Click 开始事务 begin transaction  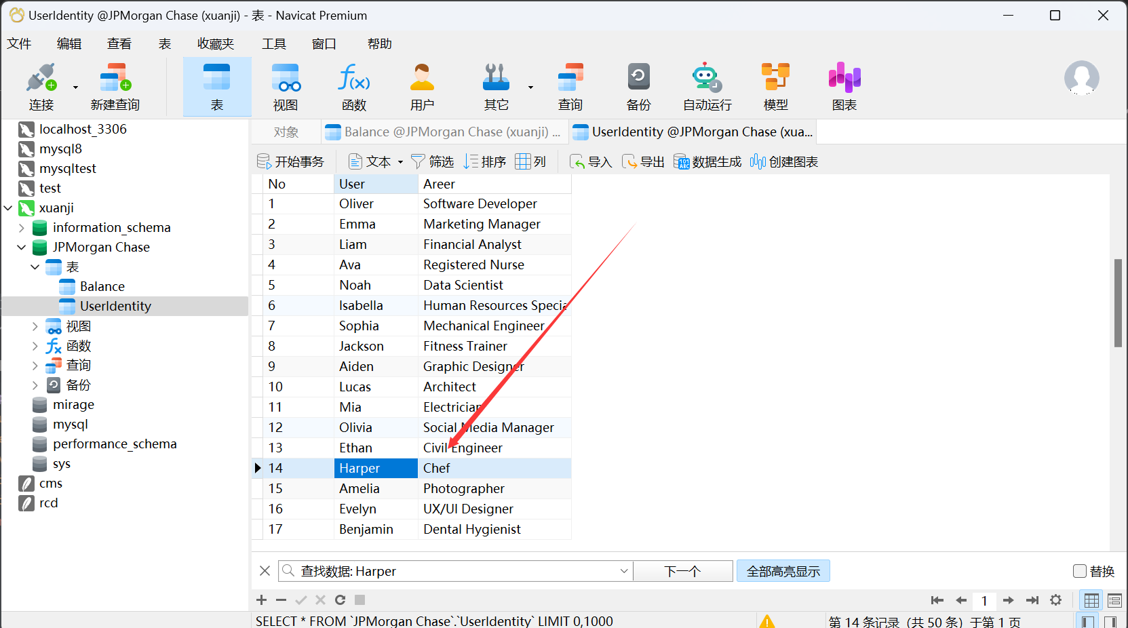pyautogui.click(x=290, y=161)
